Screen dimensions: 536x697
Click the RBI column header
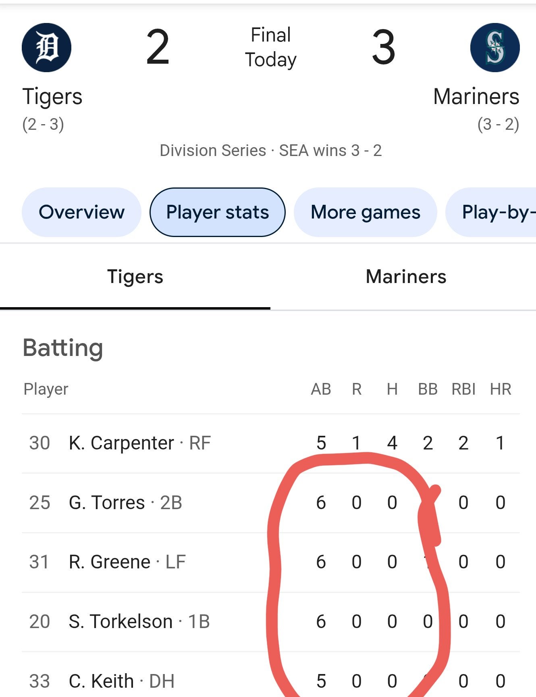[x=463, y=389]
